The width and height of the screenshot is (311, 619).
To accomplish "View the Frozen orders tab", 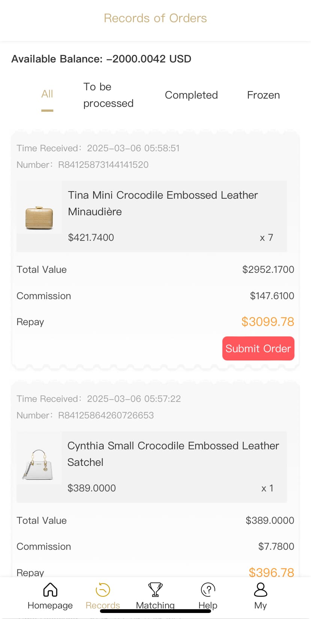I will 263,95.
